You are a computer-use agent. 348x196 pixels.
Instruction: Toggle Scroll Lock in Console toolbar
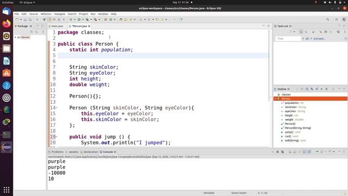click(295, 152)
